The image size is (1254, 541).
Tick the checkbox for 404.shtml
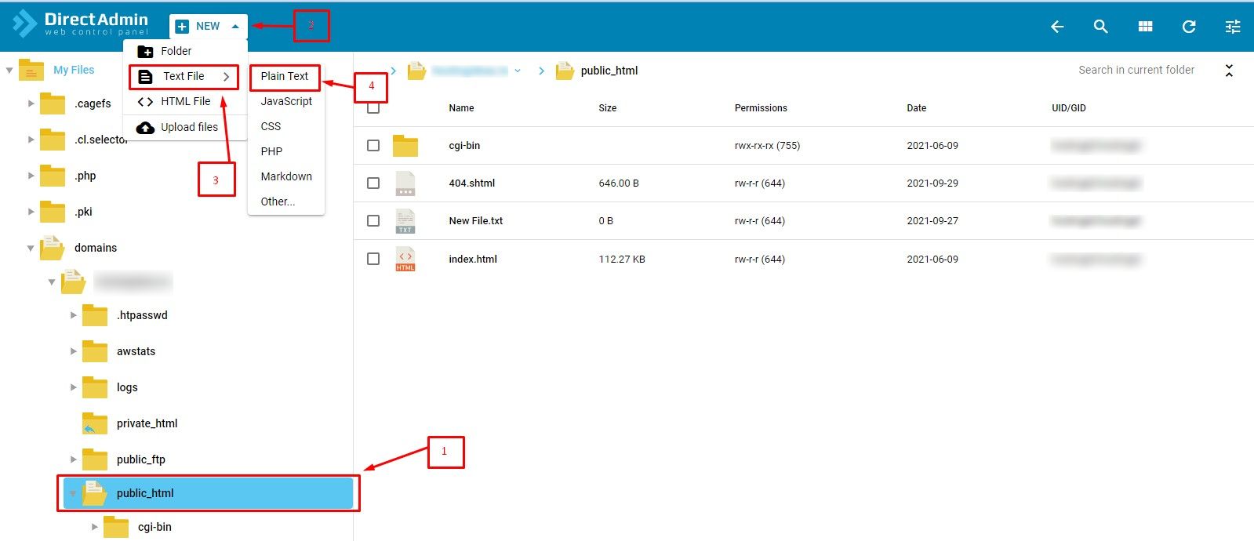pos(373,183)
